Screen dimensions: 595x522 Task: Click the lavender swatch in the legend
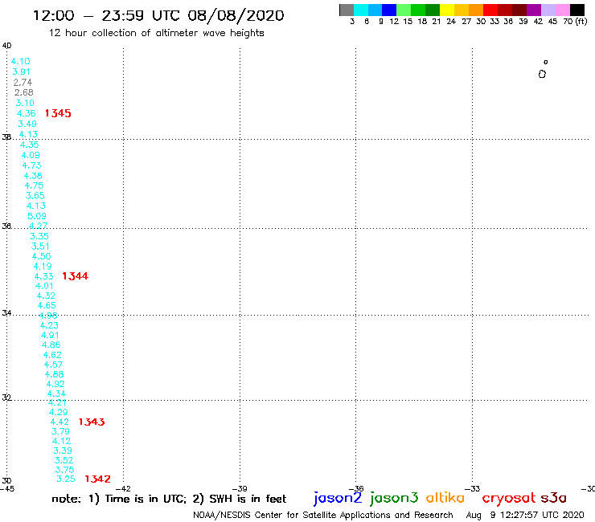[x=548, y=10]
